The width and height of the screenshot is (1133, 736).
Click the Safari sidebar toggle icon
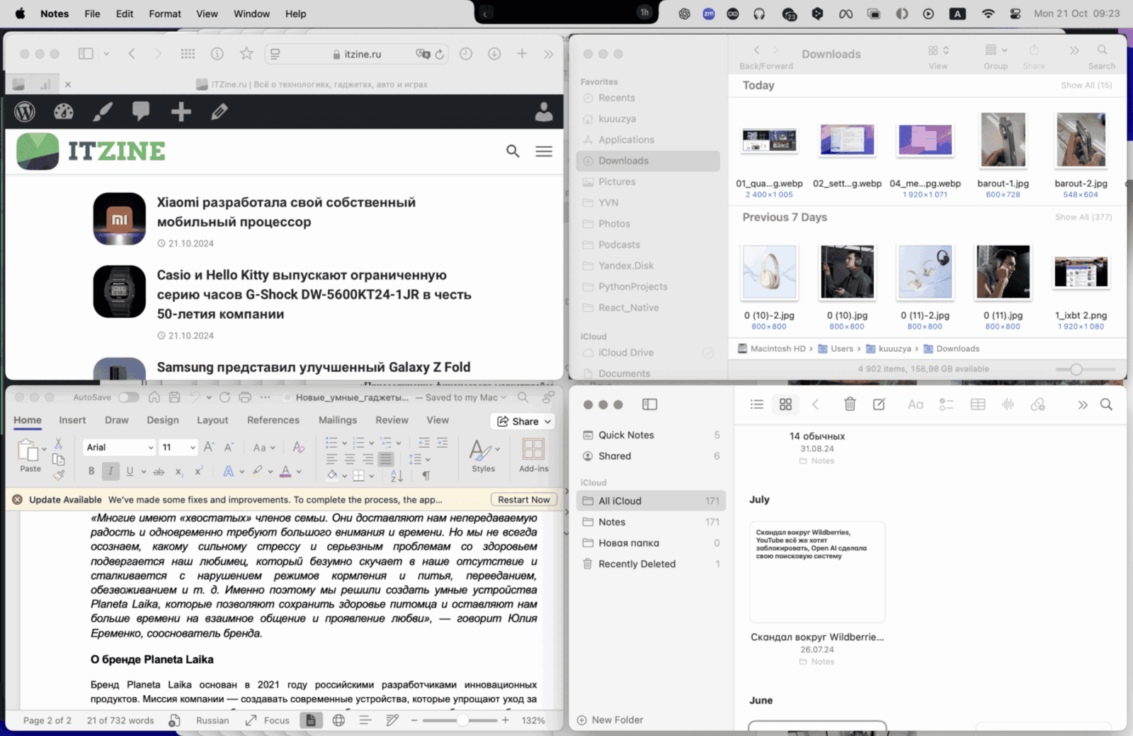(x=86, y=54)
